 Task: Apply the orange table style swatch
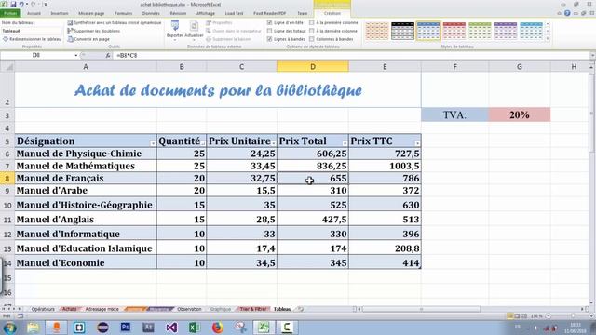tap(377, 31)
